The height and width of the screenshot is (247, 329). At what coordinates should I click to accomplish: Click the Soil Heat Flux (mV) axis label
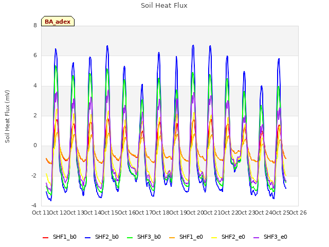[7, 116]
